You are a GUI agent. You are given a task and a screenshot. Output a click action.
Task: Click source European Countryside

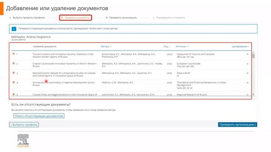pos(188,64)
